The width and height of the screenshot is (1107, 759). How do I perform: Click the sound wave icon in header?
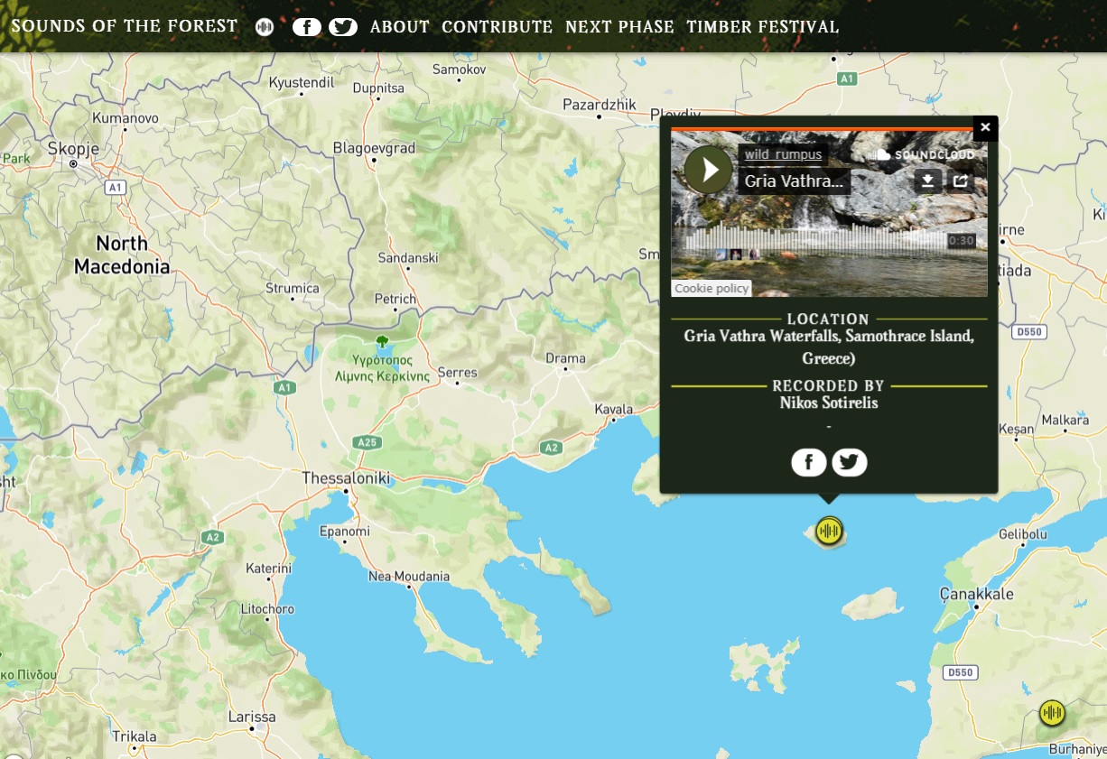click(264, 27)
